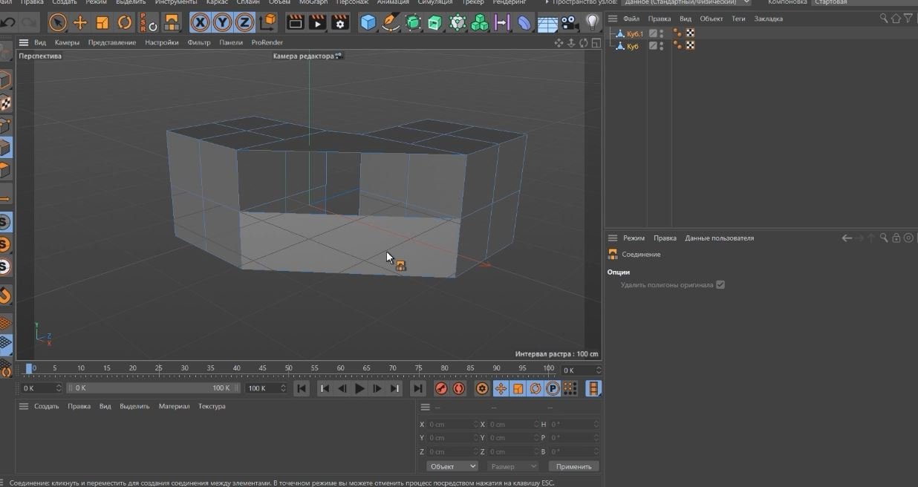Activate the Move tool in the top toolbar
Screen dimensions: 918x487
pos(80,23)
